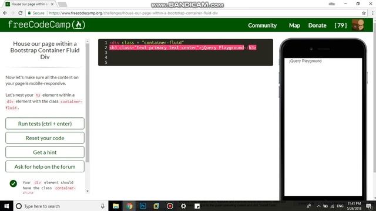Switch to Chrome in taskbar

(x=129, y=206)
